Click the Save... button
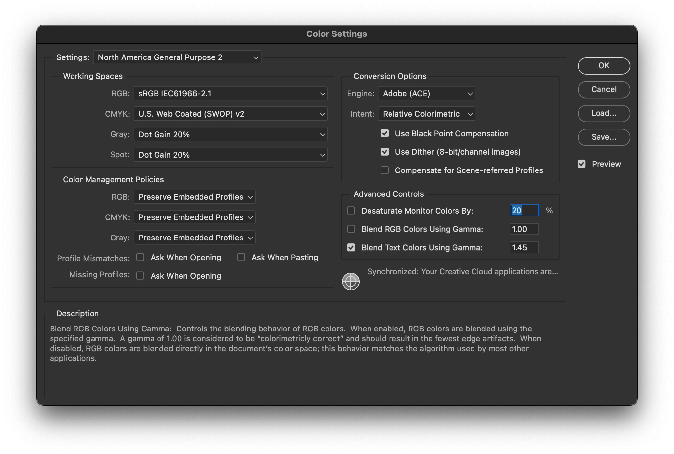The height and width of the screenshot is (454, 674). point(603,137)
